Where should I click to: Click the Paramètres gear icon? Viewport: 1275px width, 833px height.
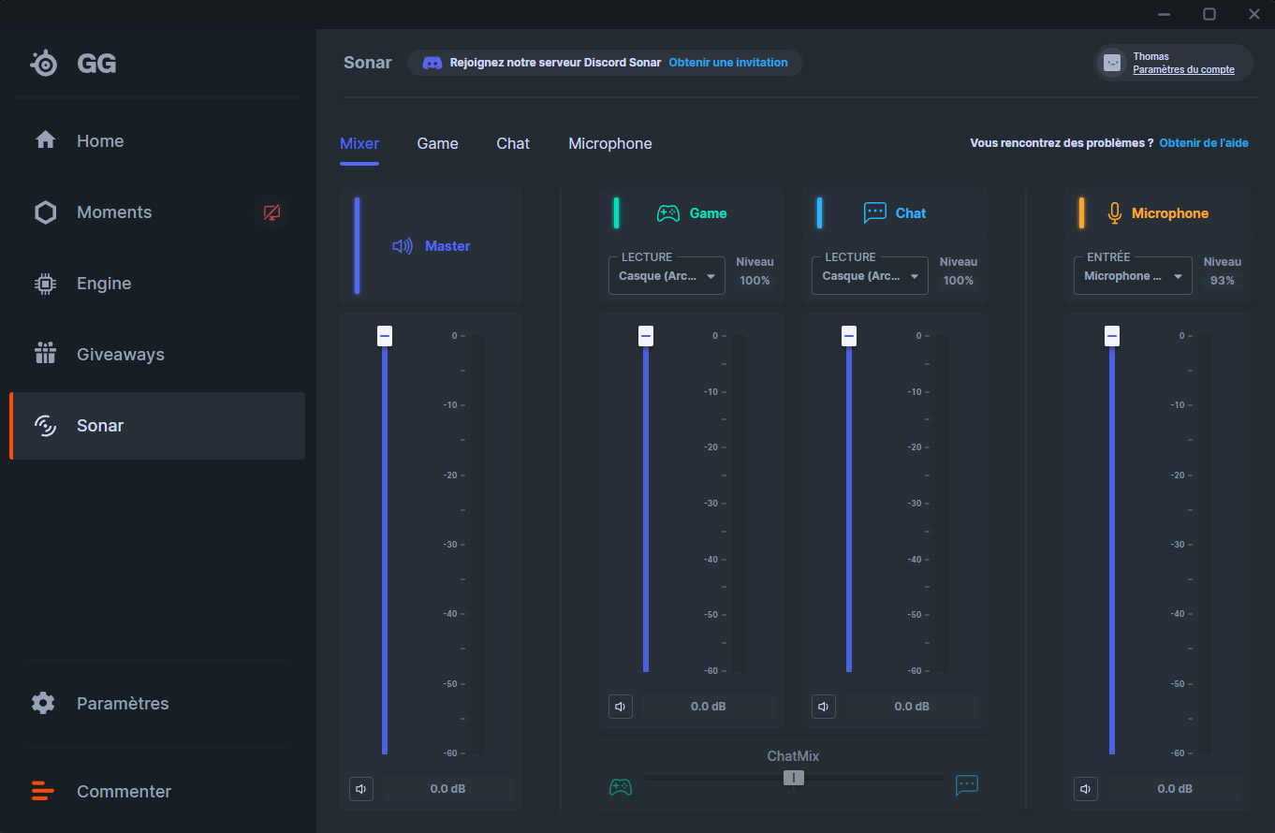click(x=43, y=703)
